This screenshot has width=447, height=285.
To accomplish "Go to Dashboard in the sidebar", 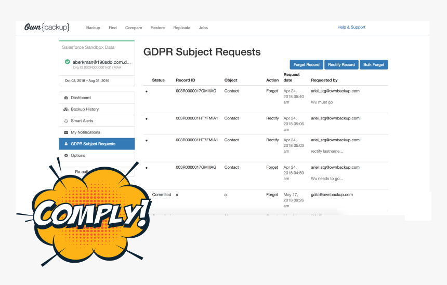I will click(x=97, y=98).
